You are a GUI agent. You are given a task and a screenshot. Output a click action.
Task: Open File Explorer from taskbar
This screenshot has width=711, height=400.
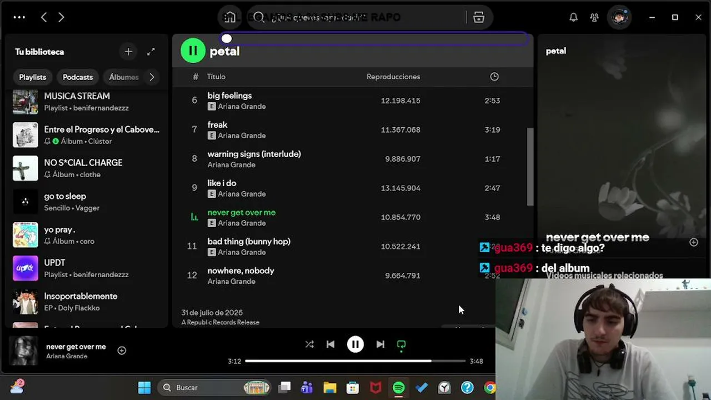(330, 388)
